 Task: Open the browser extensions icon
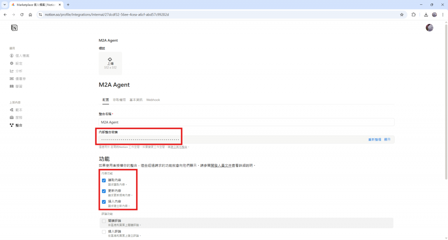[413, 14]
